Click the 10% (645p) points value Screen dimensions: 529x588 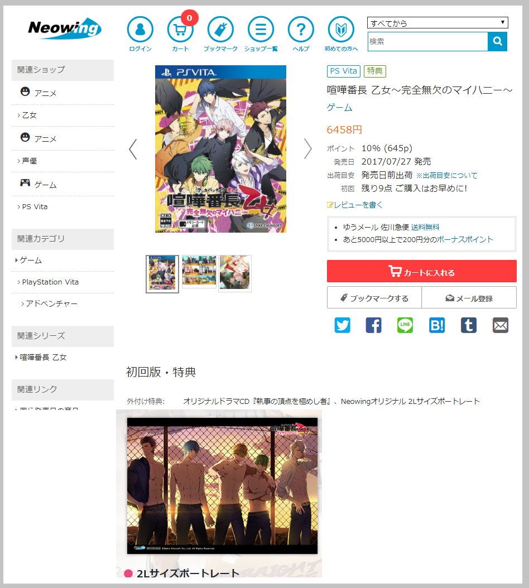coord(387,148)
